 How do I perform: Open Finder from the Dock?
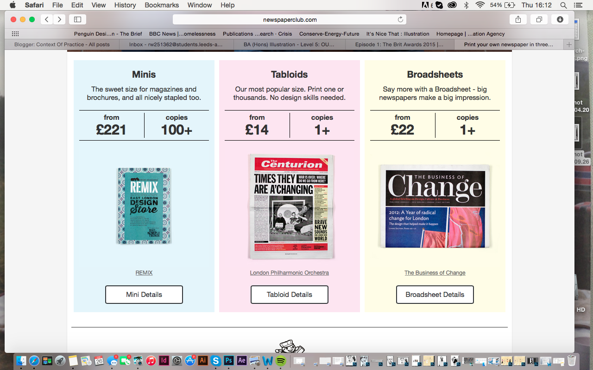tap(21, 361)
